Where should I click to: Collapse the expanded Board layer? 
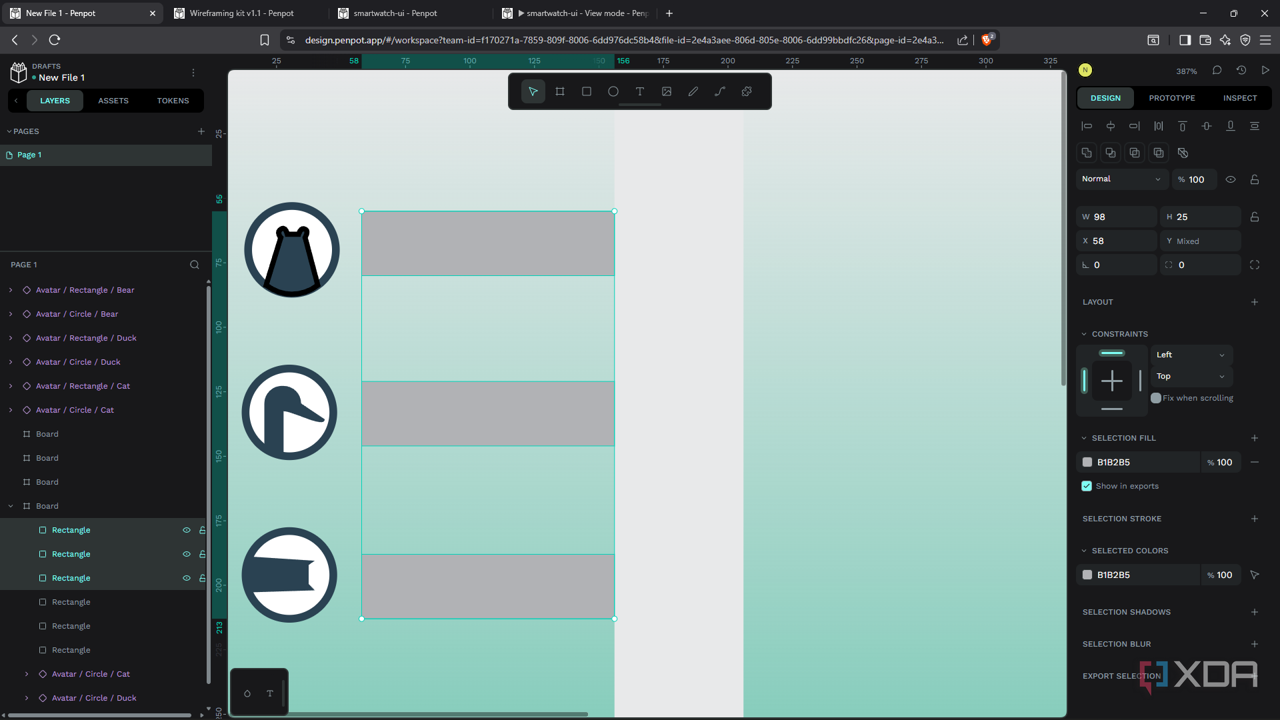point(11,506)
